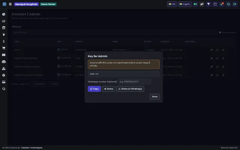Screen dimensions: 240x150
Task: Open the shopping cart sidebar icon
Action: click(x=4, y=48)
